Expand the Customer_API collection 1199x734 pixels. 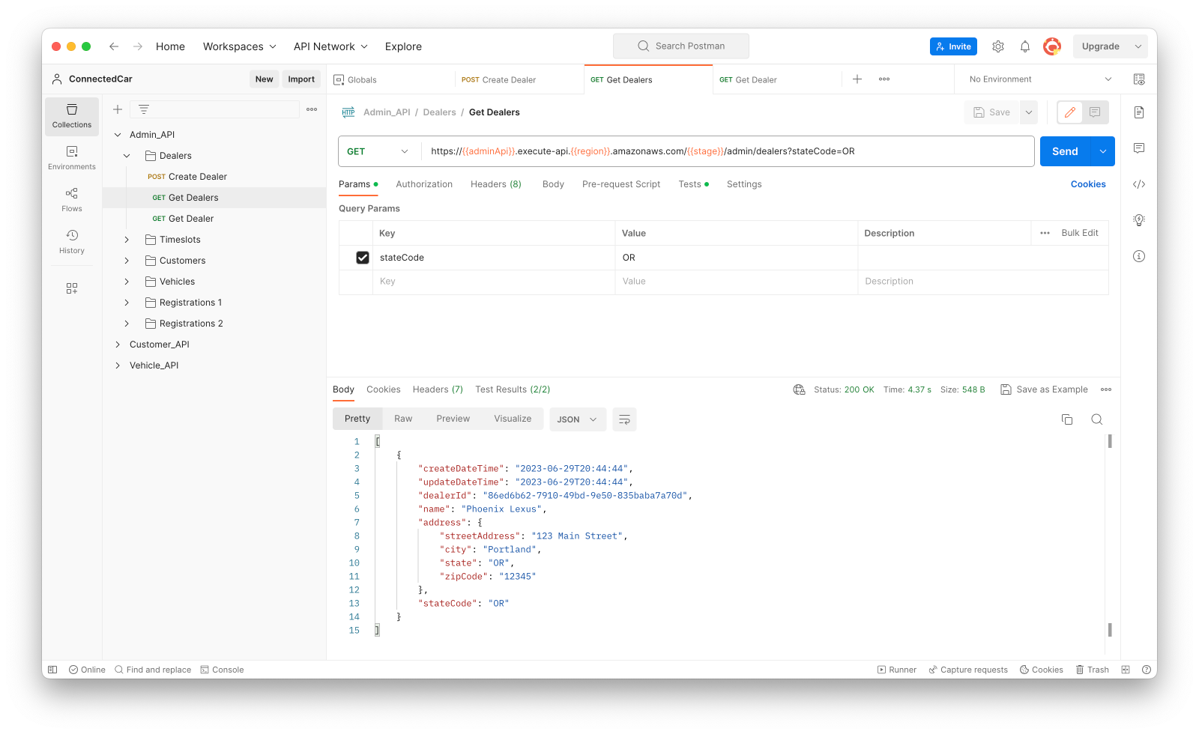(118, 345)
